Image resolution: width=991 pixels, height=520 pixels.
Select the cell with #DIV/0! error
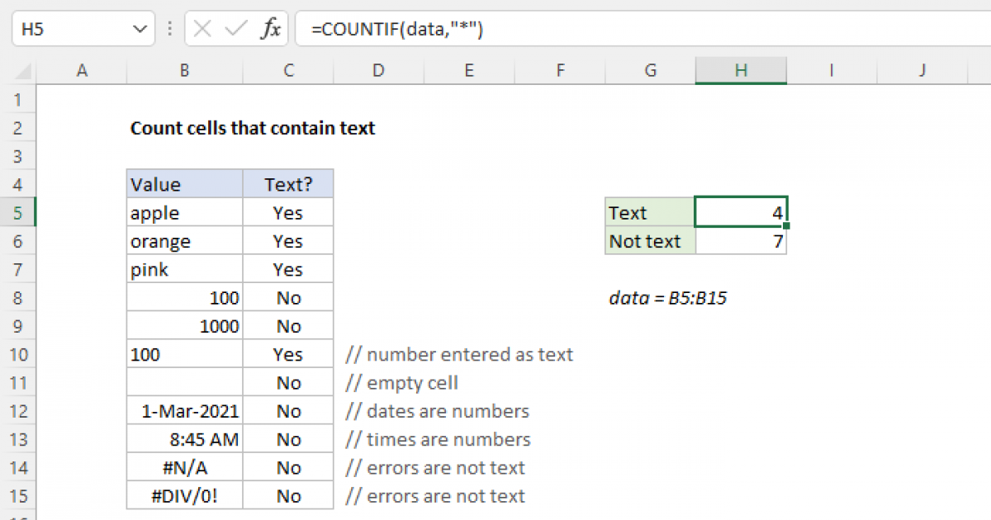184,496
